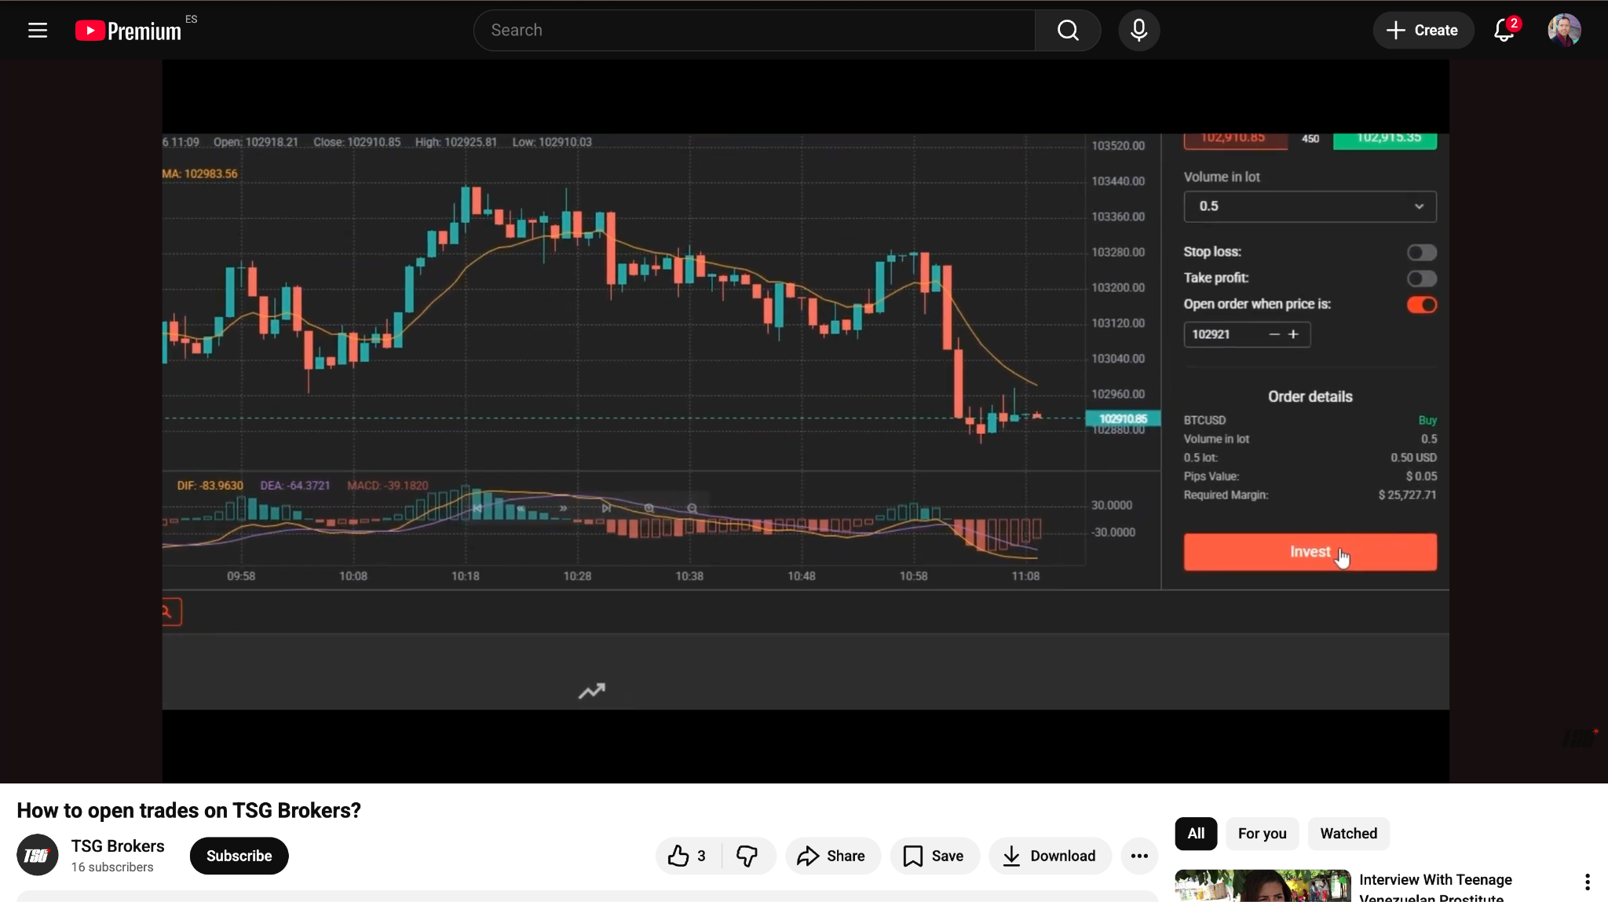Image resolution: width=1608 pixels, height=902 pixels.
Task: Click the orange magnifier icon below the chart
Action: click(169, 612)
